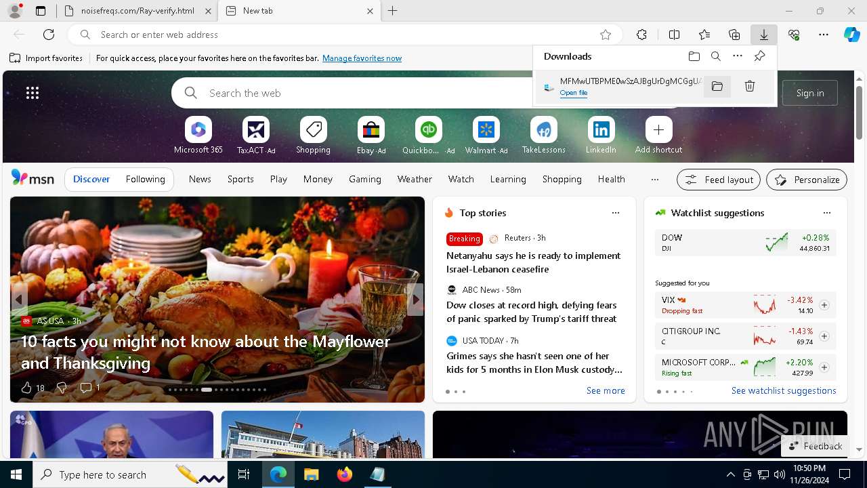Open the Favorites hub icon
Image resolution: width=867 pixels, height=488 pixels.
(x=704, y=35)
